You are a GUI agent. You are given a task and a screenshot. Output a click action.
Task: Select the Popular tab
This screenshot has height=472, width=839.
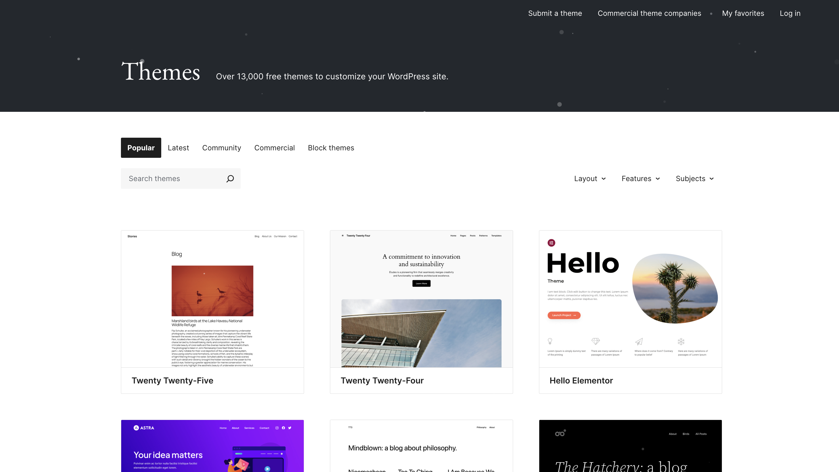pyautogui.click(x=141, y=147)
